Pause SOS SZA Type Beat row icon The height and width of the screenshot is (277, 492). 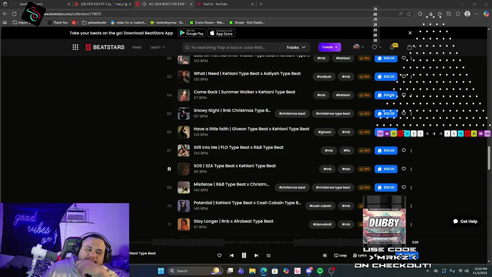pos(169,169)
